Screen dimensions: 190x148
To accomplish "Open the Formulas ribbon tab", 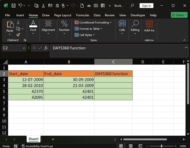I will [x=83, y=15].
